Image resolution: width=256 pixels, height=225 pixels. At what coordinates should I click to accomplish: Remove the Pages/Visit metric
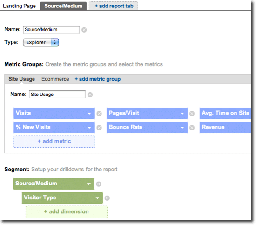point(192,113)
